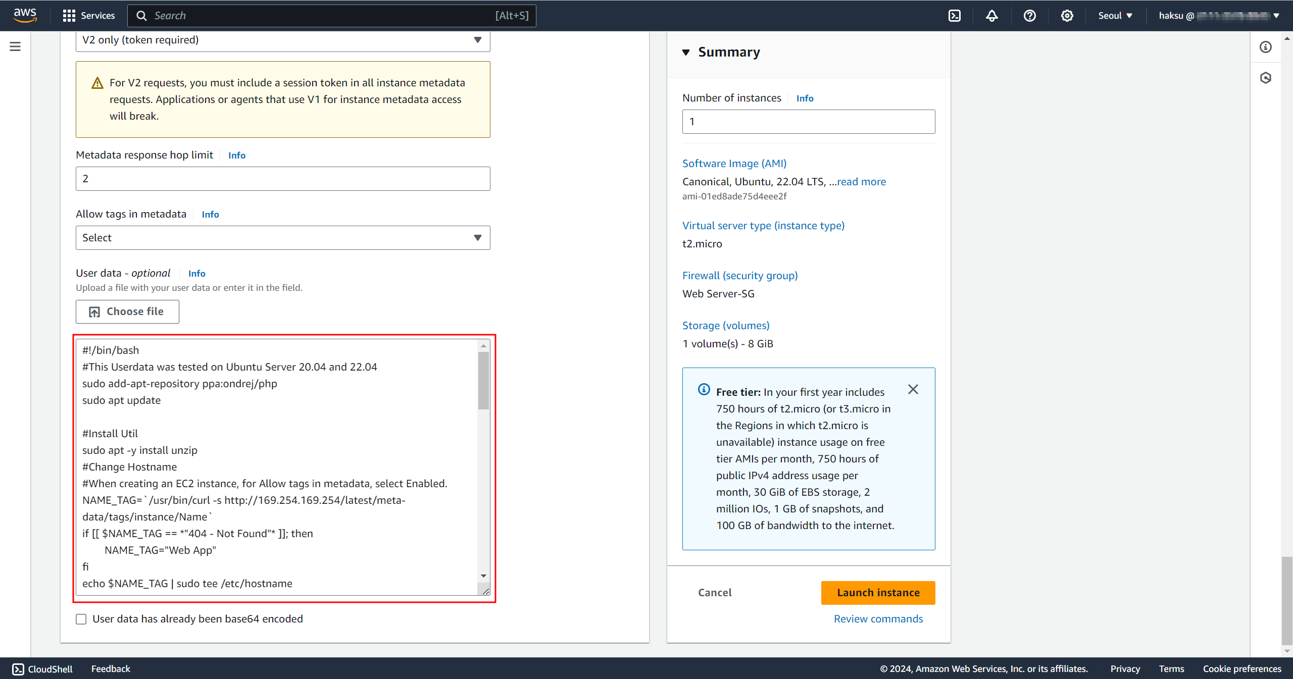Open the notifications bell

click(992, 16)
